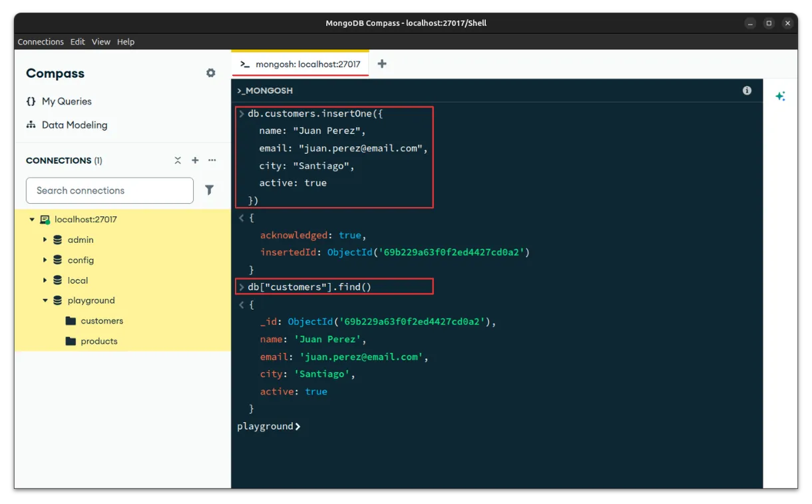Collapse all connections icon

(178, 160)
